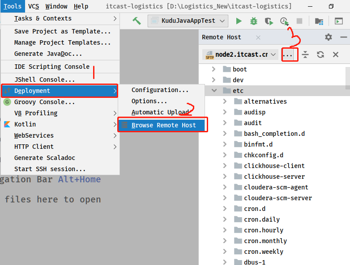The image size is (350, 265).
Task: Click the Run Anything icon at toolbar end
Action: point(339,21)
